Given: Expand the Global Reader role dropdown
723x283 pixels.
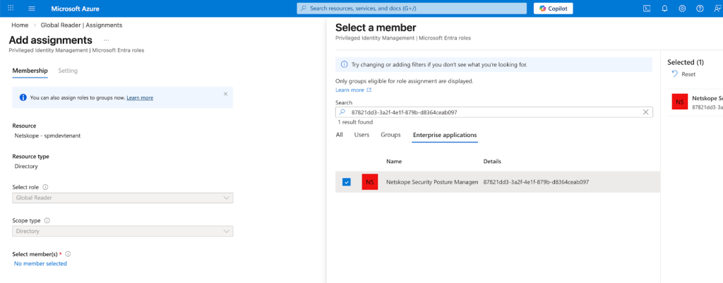Looking at the screenshot, I should coord(123,198).
